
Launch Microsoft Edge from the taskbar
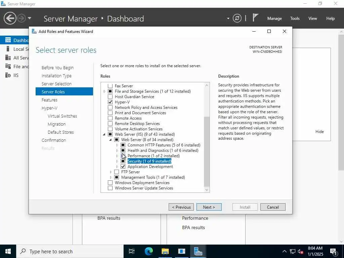pos(148,251)
